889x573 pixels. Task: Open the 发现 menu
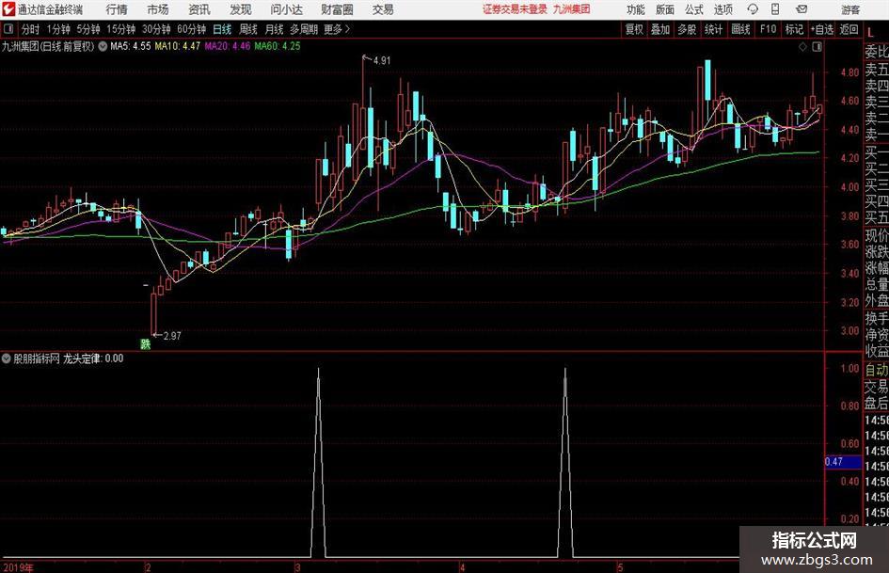[241, 9]
